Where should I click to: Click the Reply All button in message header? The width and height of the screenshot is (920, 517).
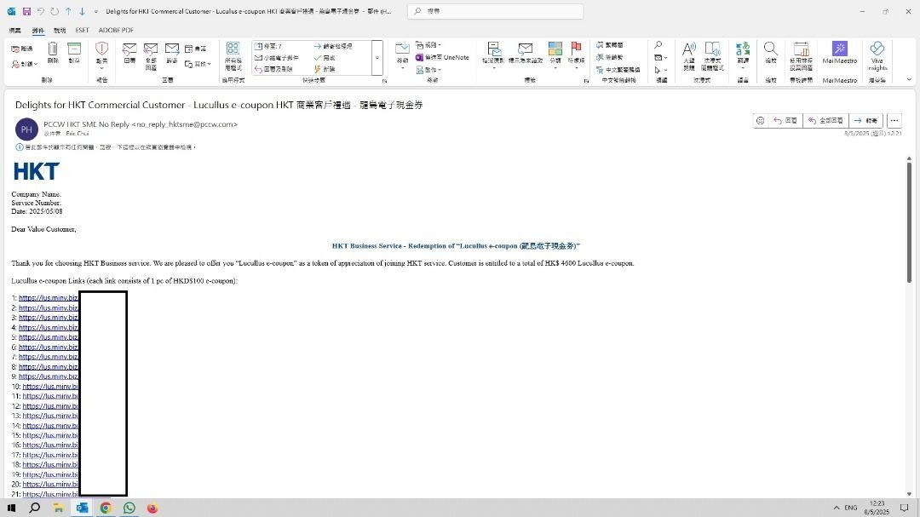click(825, 120)
